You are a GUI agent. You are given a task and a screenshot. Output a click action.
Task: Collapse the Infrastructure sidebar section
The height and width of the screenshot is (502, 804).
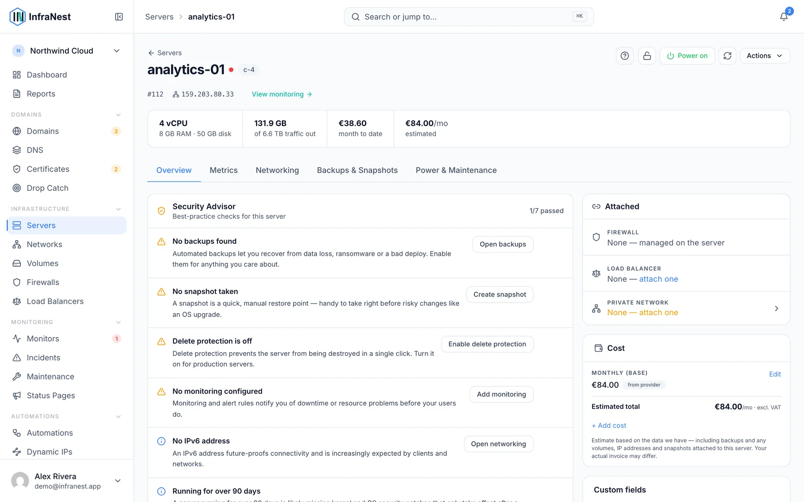click(119, 209)
